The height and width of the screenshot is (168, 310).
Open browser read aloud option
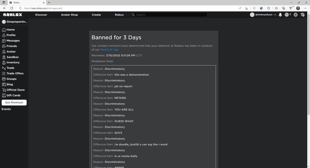(x=240, y=8)
